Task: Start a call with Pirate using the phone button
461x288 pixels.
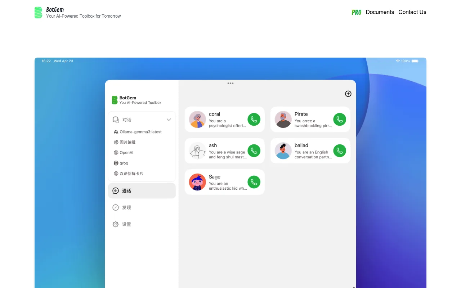Action: pos(340,120)
